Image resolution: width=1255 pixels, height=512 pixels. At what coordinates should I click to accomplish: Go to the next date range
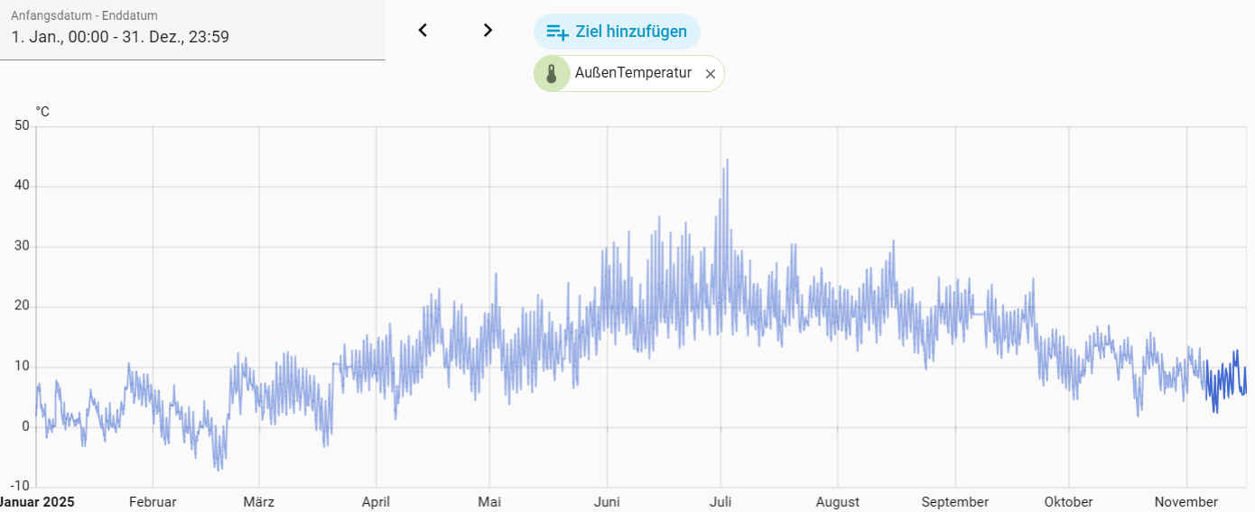tap(488, 31)
